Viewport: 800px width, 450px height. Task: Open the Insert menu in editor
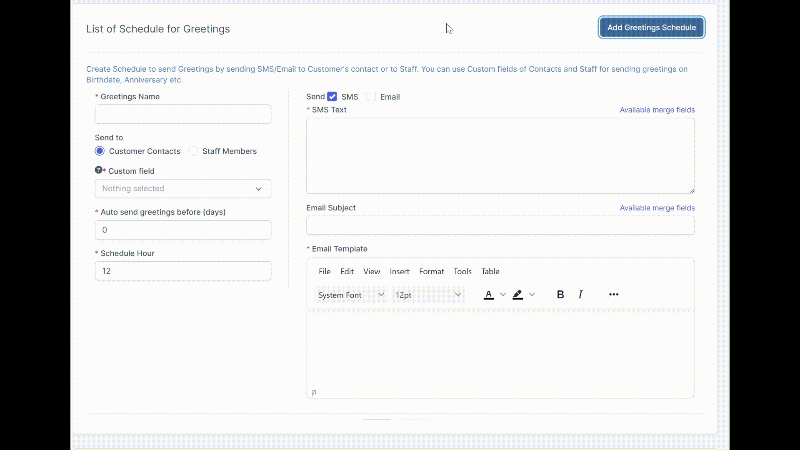(399, 271)
